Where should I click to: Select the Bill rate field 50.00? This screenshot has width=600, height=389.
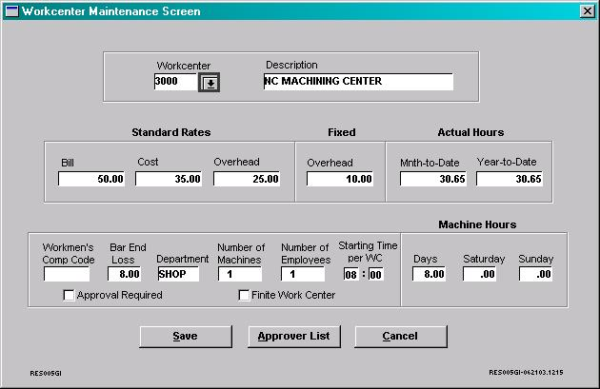click(x=91, y=179)
